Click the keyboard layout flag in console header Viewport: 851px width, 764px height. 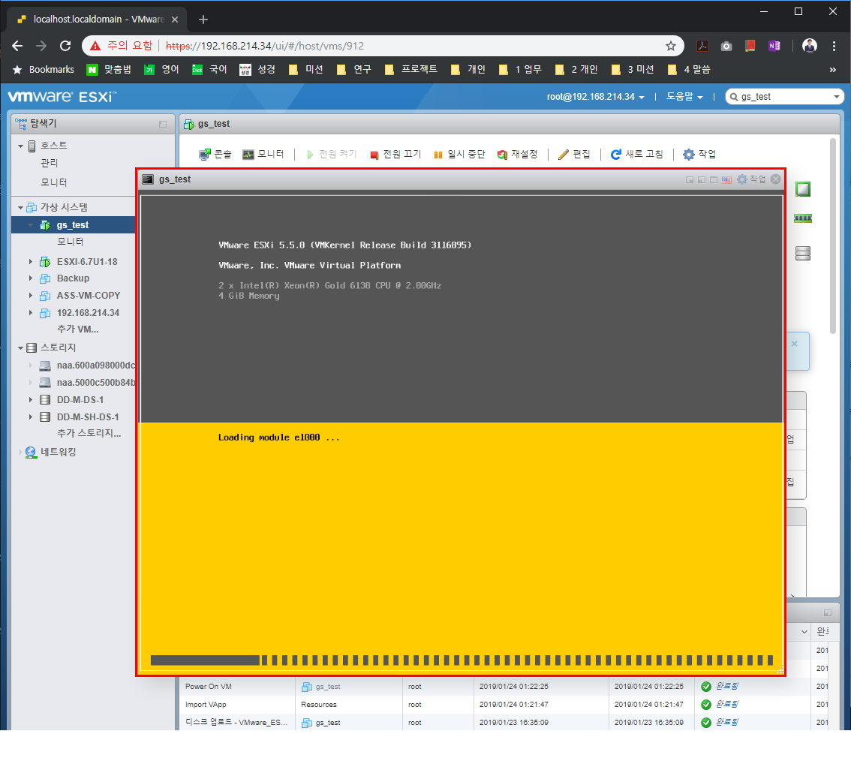pyautogui.click(x=726, y=179)
